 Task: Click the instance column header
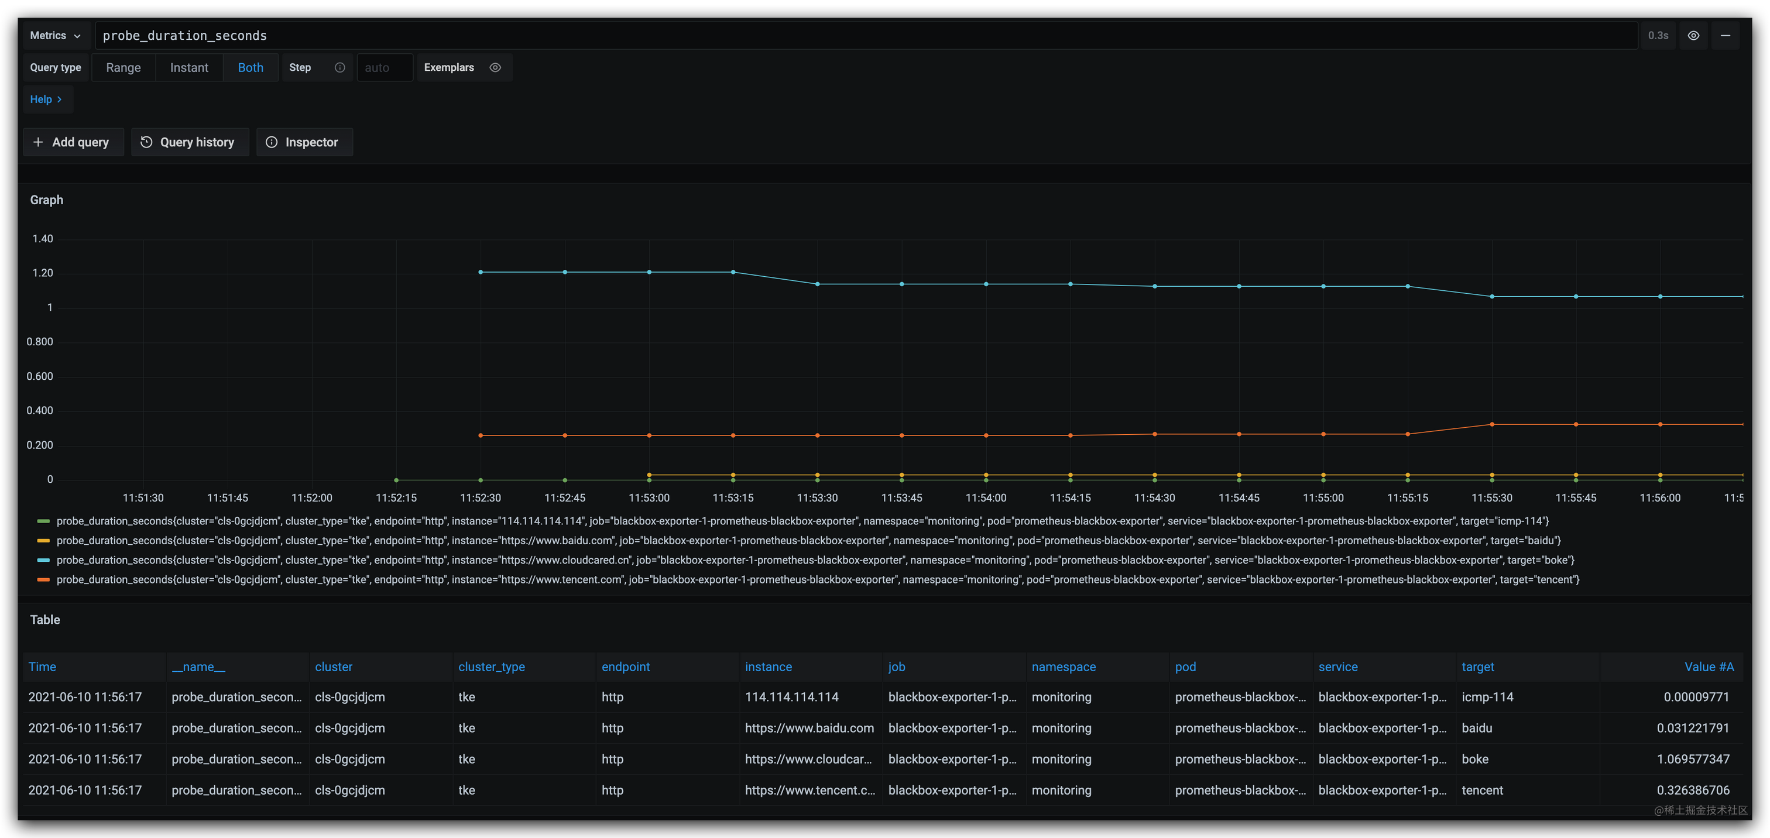point(768,667)
